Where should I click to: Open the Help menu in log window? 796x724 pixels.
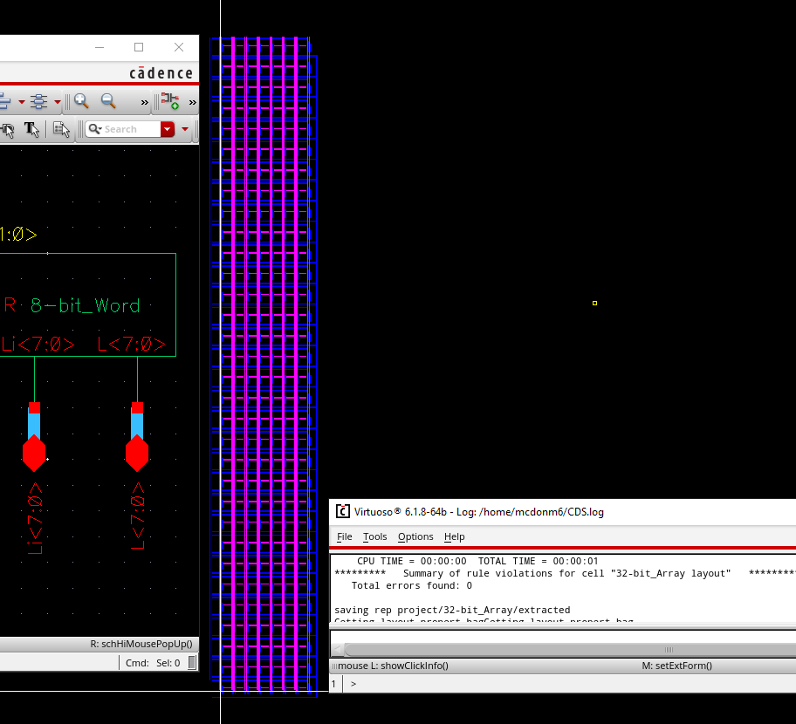pyautogui.click(x=454, y=536)
